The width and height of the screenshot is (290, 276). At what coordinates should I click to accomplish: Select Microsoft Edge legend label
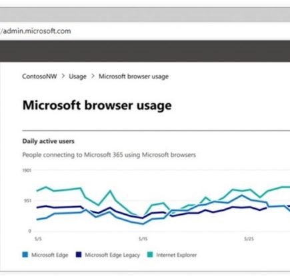pyautogui.click(x=49, y=255)
